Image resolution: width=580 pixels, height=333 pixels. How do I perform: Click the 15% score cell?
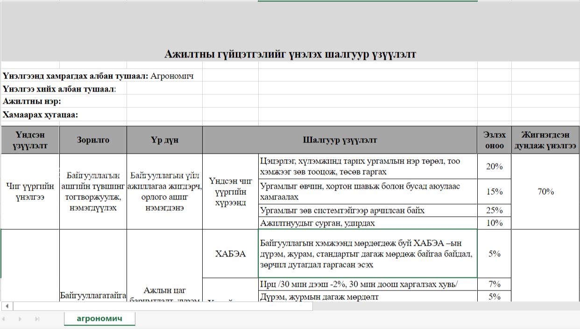[495, 191]
